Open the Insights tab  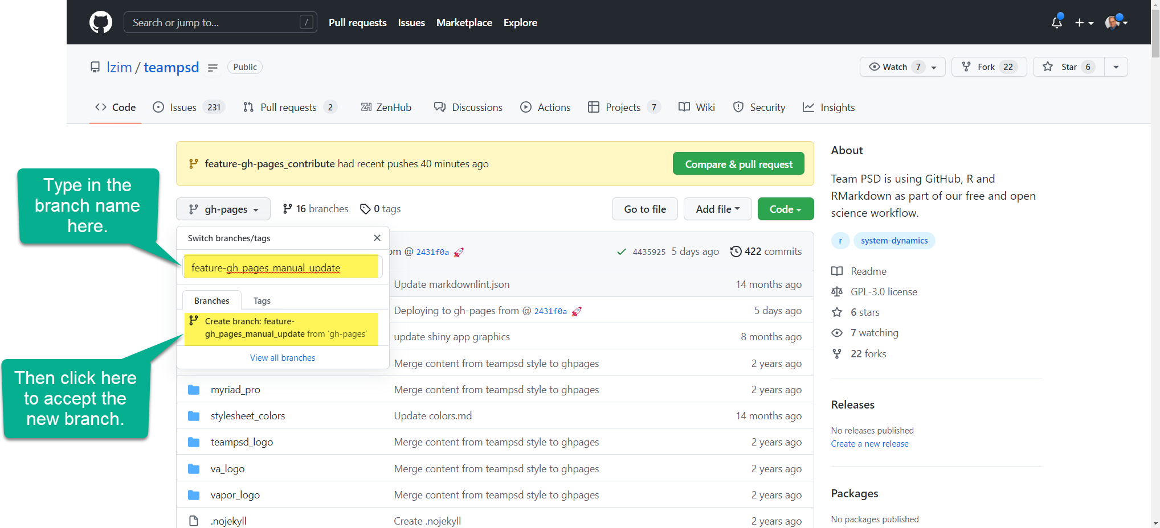829,107
